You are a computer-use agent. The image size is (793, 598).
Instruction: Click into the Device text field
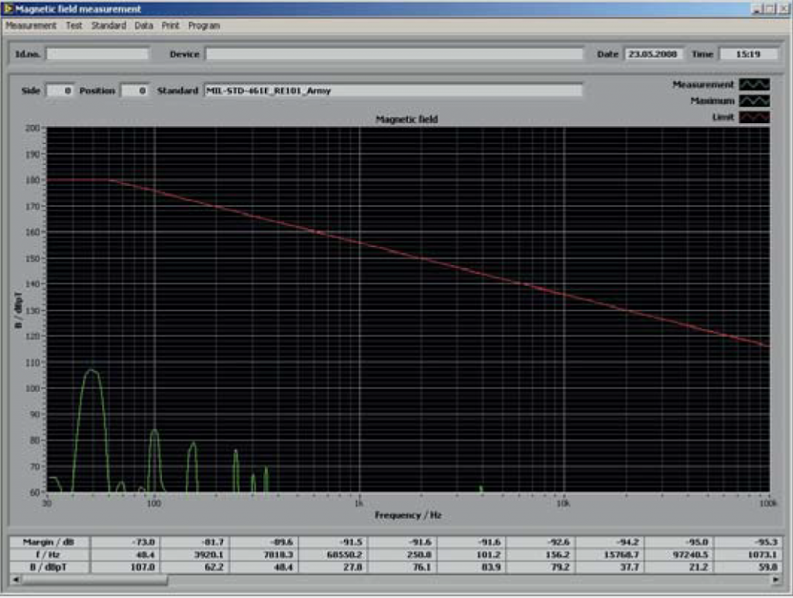393,54
